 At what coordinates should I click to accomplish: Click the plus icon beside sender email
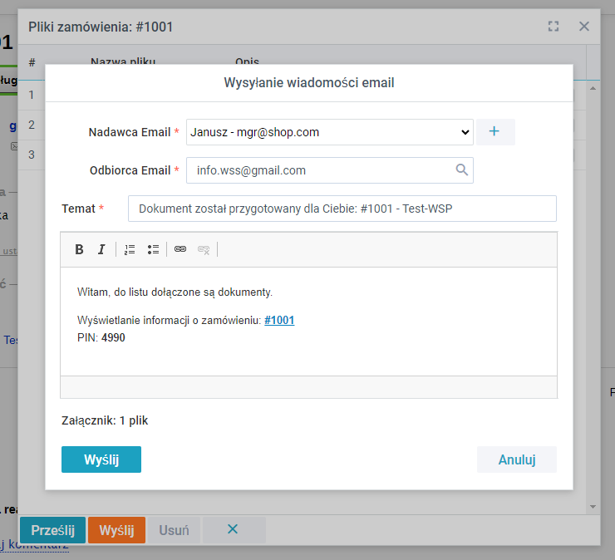pos(494,132)
